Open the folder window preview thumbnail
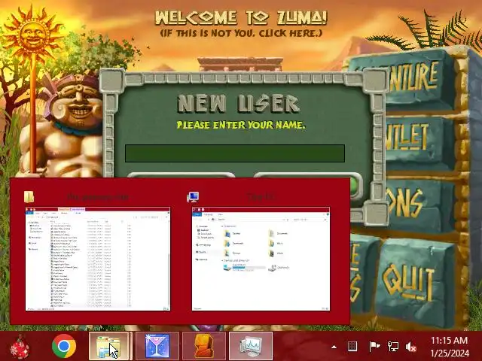Screen dimensions: 482x361 98,259
